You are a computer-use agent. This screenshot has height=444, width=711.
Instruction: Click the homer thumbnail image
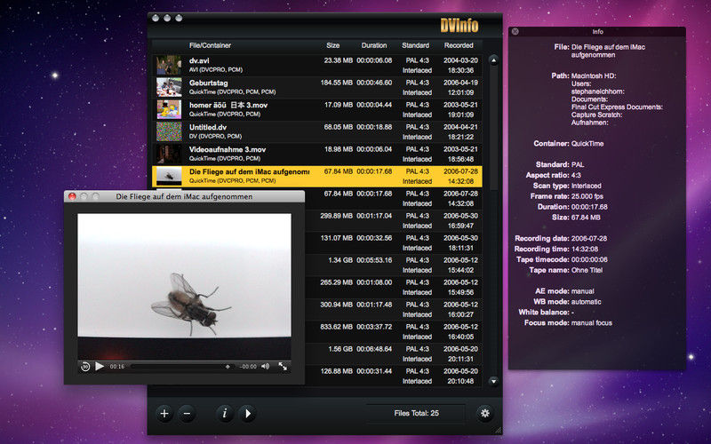(x=169, y=109)
